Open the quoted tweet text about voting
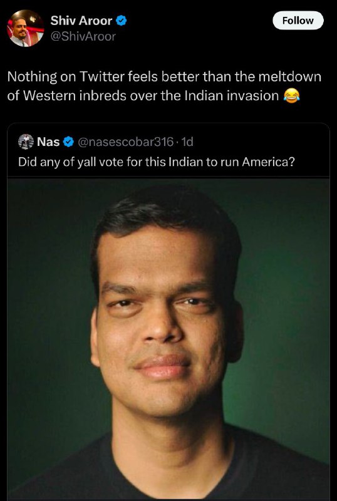337x501 pixels. 156,162
